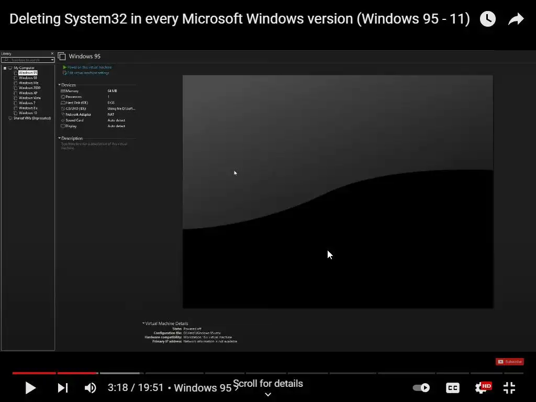Select the Windows Me VM
536x402 pixels.
tap(28, 83)
